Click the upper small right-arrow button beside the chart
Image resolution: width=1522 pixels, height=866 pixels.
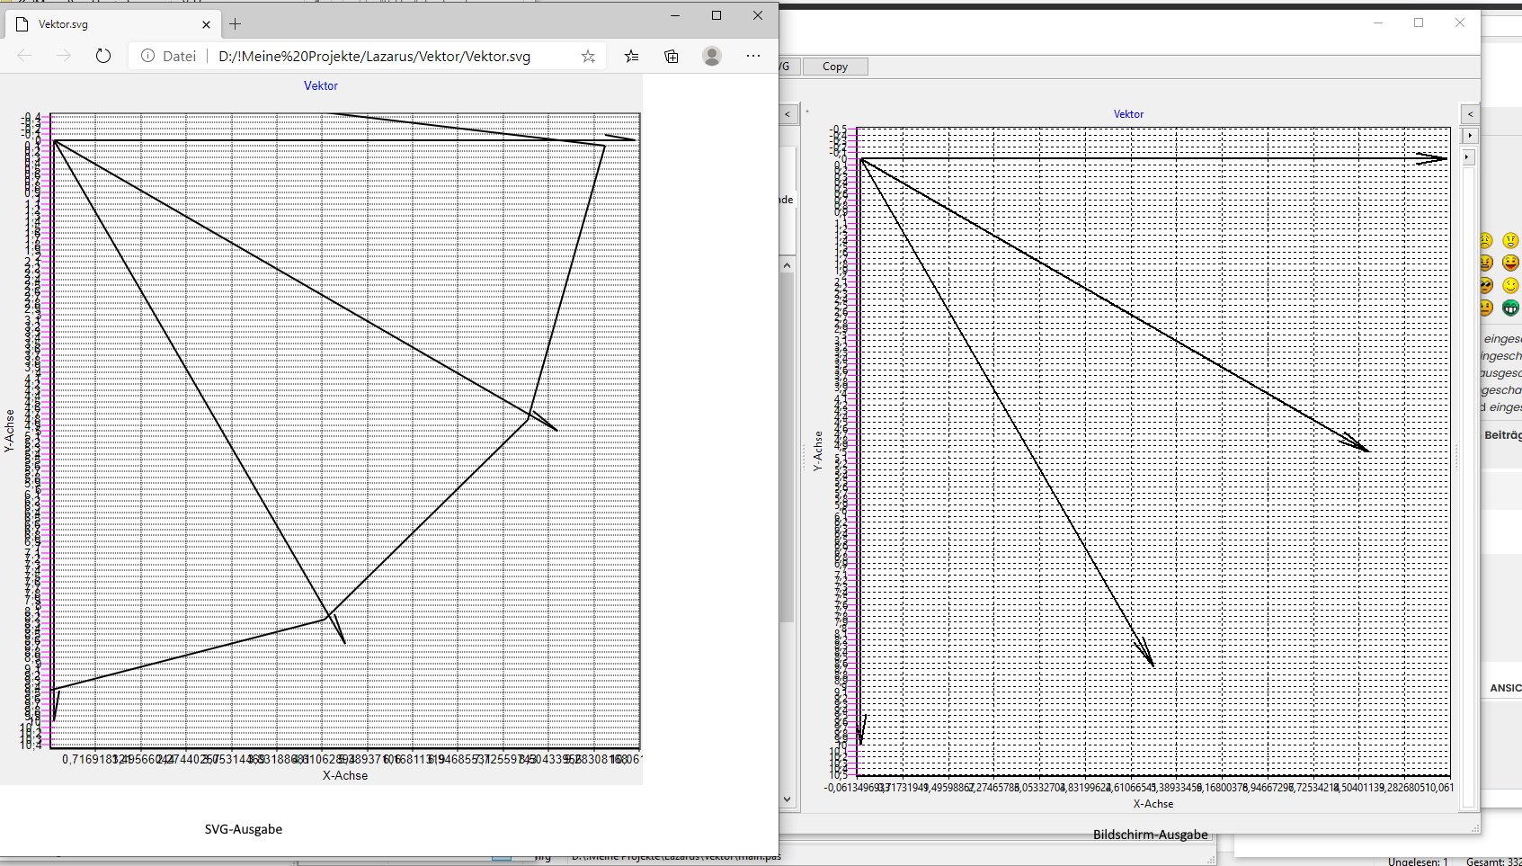pyautogui.click(x=1469, y=136)
